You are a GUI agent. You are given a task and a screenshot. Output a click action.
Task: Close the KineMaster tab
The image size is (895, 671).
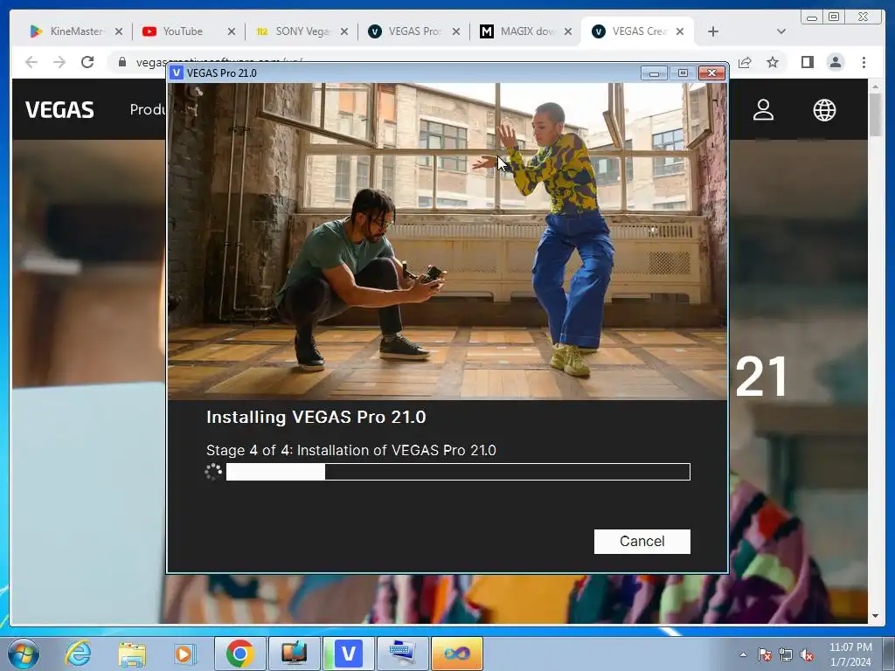(119, 31)
